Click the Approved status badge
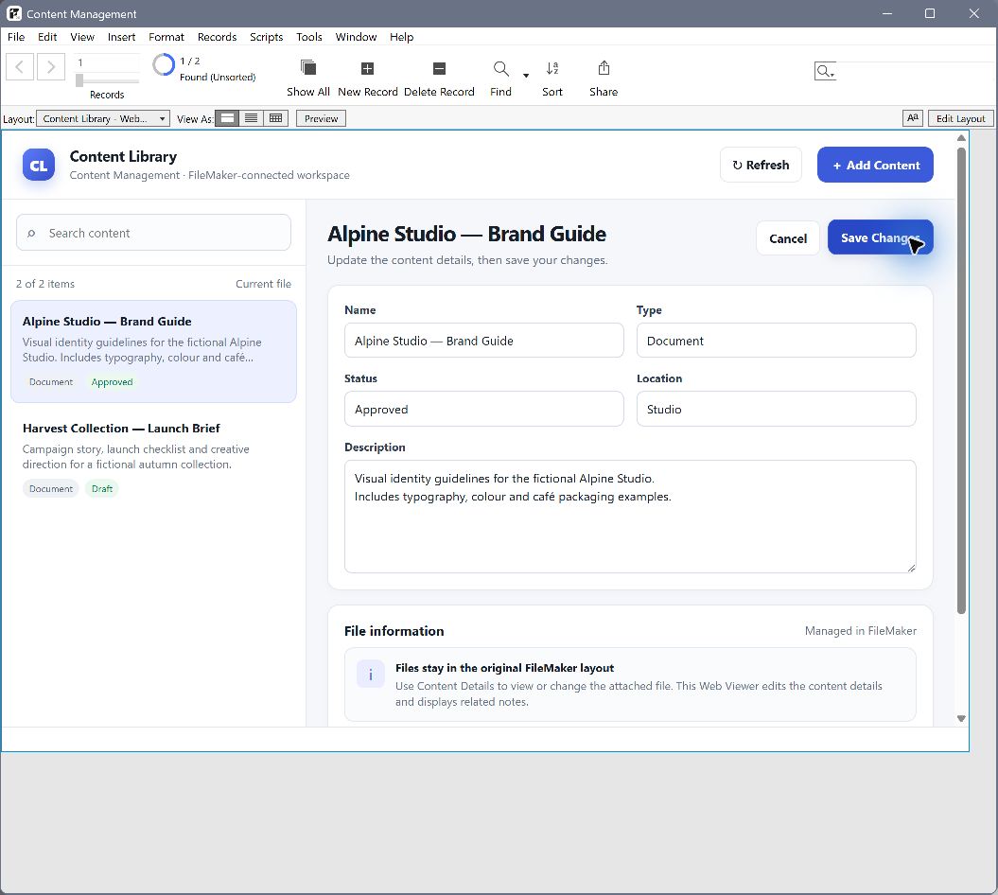Viewport: 998px width, 895px height. point(112,382)
